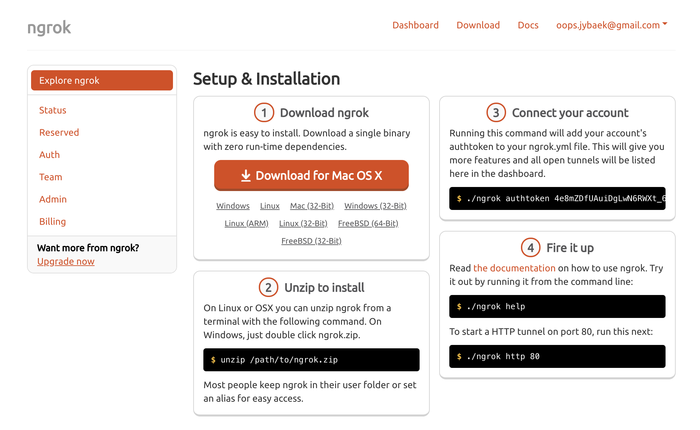Expand the oops.jybaek@gmail.com account dropdown
The height and width of the screenshot is (430, 700).
[611, 25]
